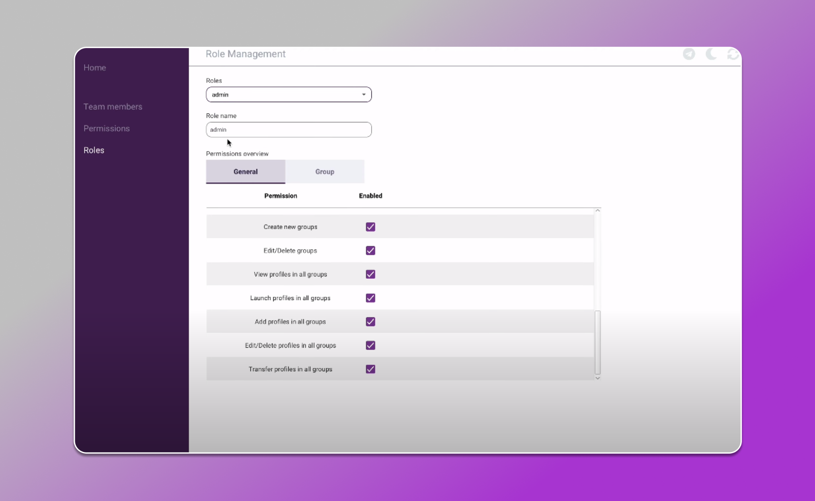Open the Roles dropdown showing admin

pyautogui.click(x=289, y=95)
